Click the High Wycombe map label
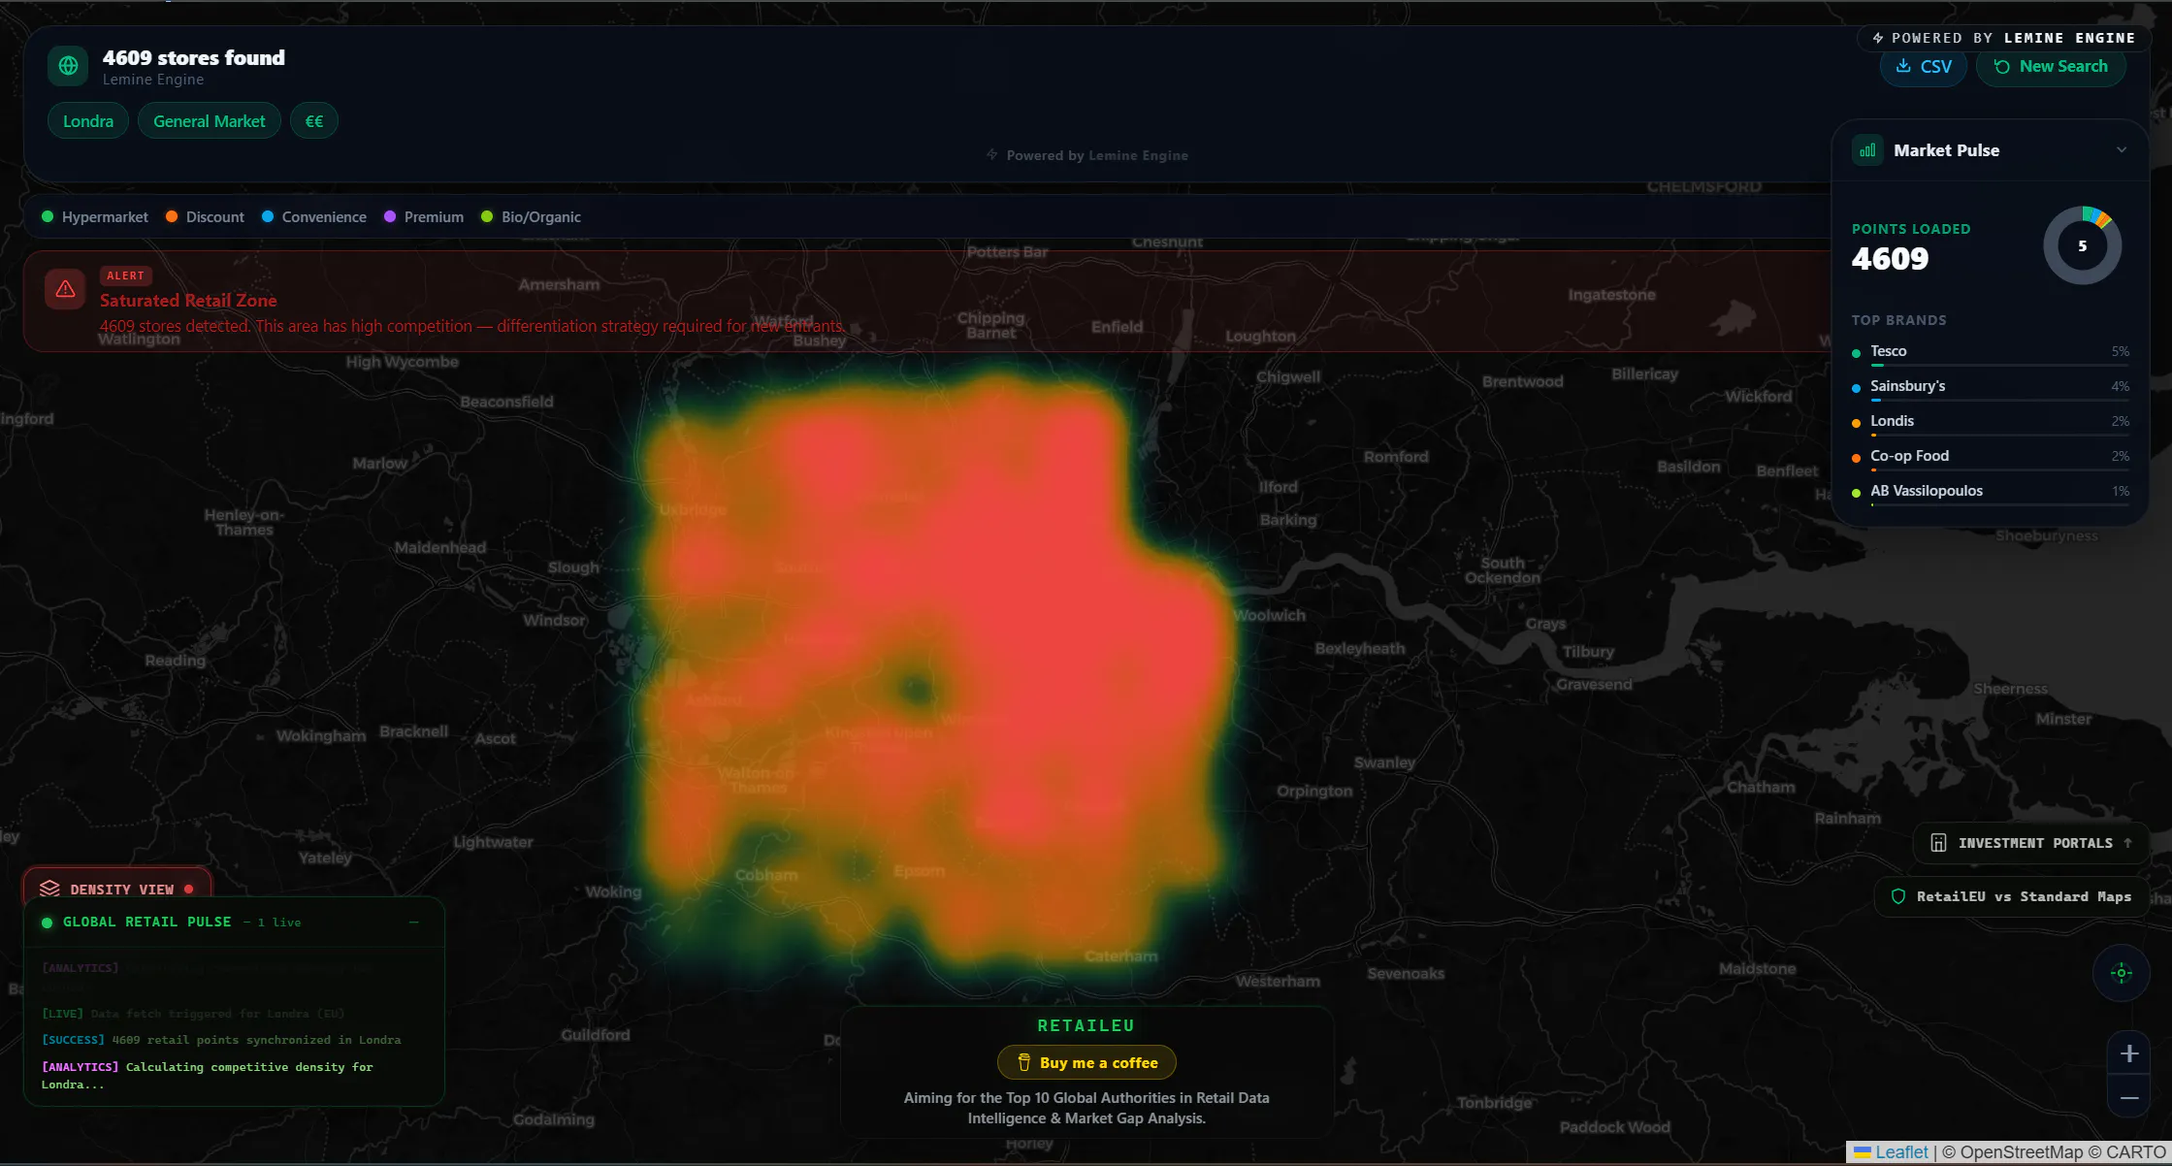Viewport: 2172px width, 1166px height. pos(403,362)
